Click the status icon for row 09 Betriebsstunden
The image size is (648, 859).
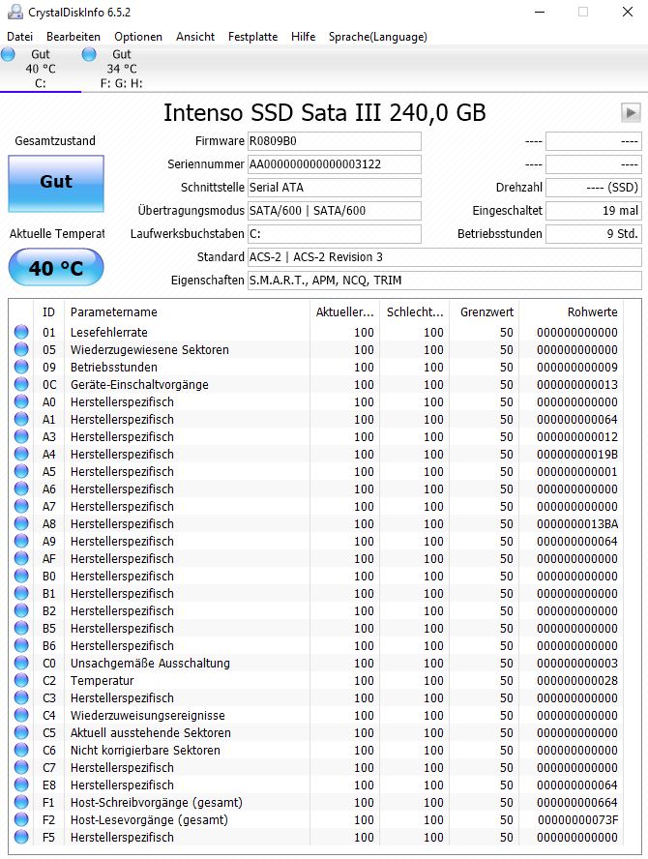coord(21,367)
